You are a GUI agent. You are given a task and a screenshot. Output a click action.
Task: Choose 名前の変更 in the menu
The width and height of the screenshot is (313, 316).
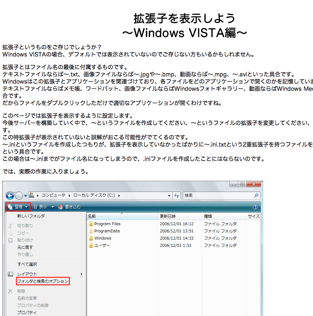(x=27, y=298)
